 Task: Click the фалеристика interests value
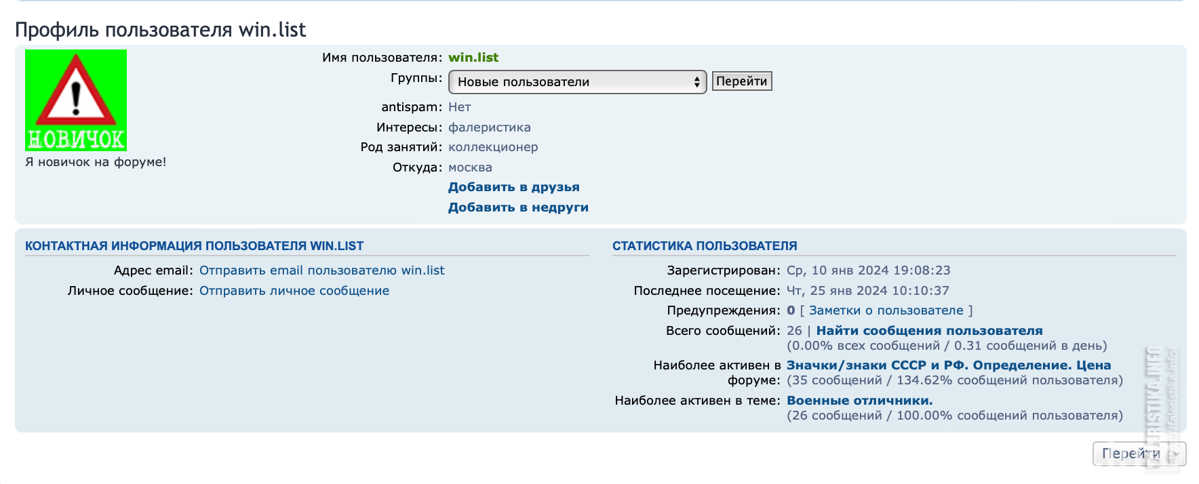[x=490, y=127]
